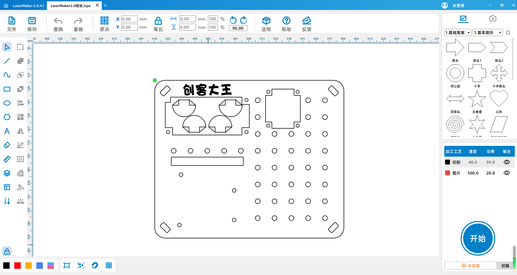Screen dimensions: 517x275
Task: Toggle visibility of the 切割 layer
Action: (506, 162)
